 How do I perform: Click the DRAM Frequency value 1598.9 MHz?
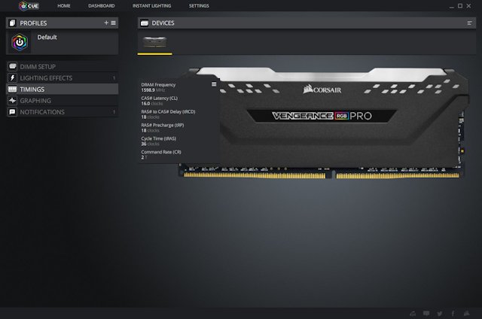click(x=153, y=90)
